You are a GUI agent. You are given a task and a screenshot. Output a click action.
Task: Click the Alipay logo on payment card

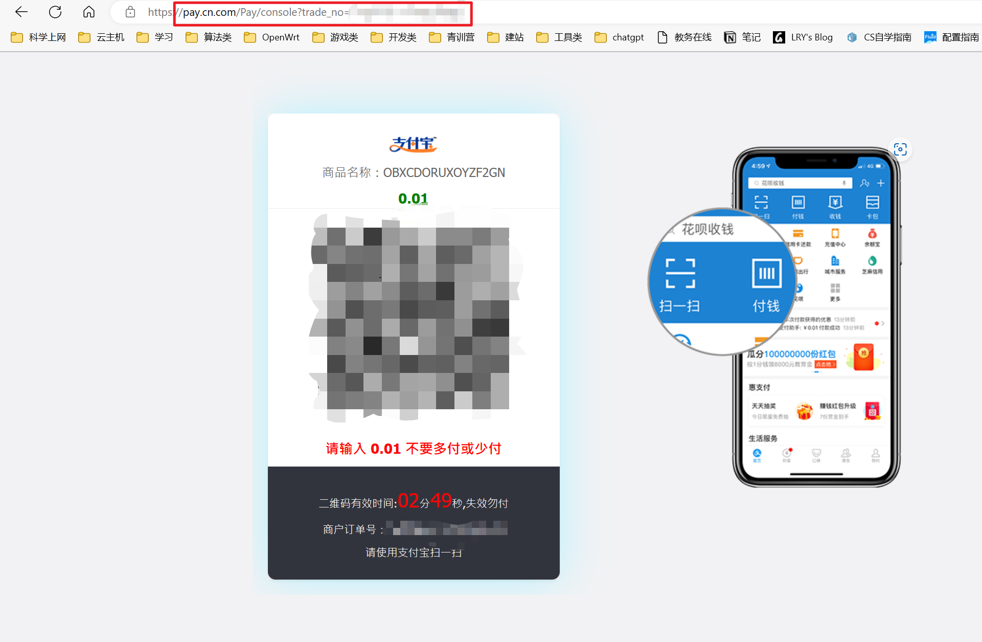[x=413, y=144]
